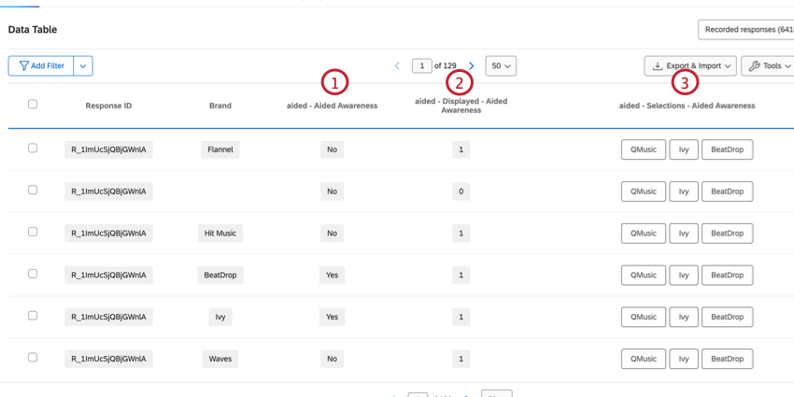Viewport: 794px width, 397px height.
Task: Click the Recorded responses button
Action: pos(746,30)
